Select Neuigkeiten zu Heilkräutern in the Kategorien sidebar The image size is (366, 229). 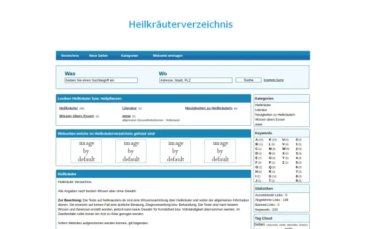tap(275, 115)
